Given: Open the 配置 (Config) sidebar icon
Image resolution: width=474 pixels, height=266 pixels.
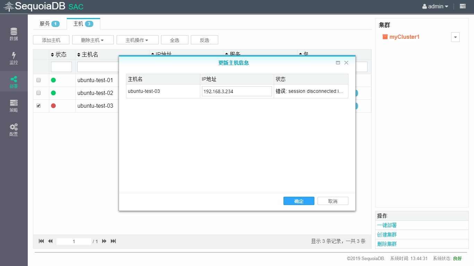Looking at the screenshot, I should click(x=14, y=130).
